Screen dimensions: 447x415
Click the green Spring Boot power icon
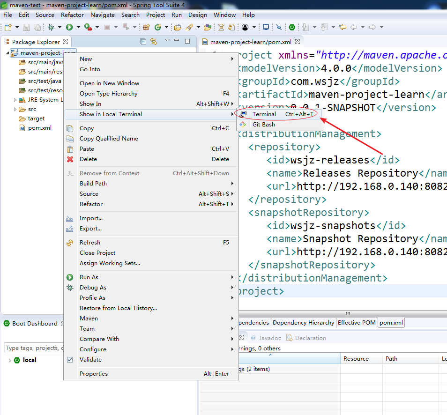[292, 27]
